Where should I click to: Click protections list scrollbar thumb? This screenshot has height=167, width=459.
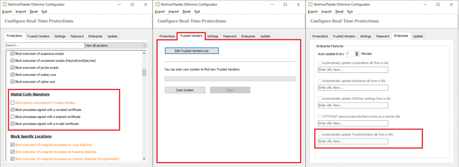click(144, 72)
